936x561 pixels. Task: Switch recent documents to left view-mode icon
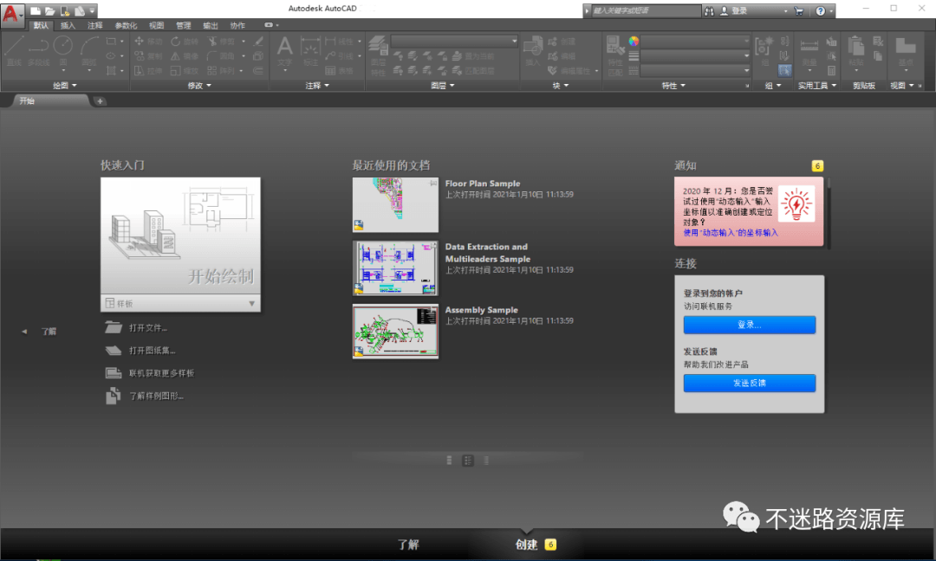(450, 461)
